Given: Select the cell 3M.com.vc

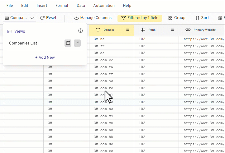Looking at the screenshot, I should (112, 60).
